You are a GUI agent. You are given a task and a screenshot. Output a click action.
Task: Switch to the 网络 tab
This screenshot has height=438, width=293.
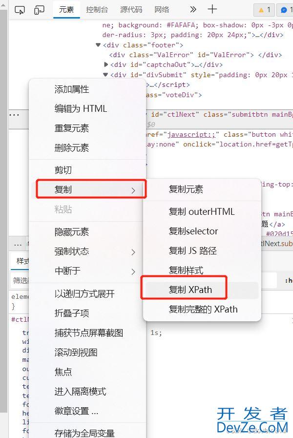click(x=162, y=10)
